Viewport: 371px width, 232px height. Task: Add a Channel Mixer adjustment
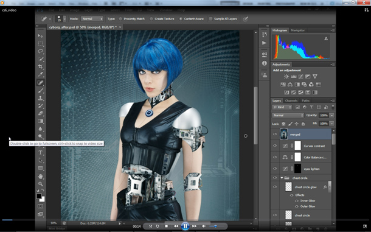(x=311, y=85)
